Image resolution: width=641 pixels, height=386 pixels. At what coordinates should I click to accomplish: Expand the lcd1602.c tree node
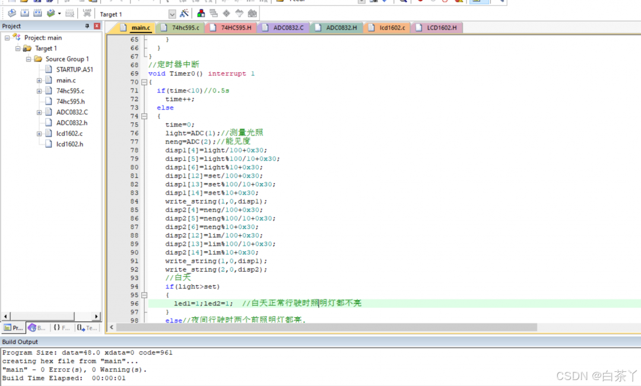(x=39, y=134)
